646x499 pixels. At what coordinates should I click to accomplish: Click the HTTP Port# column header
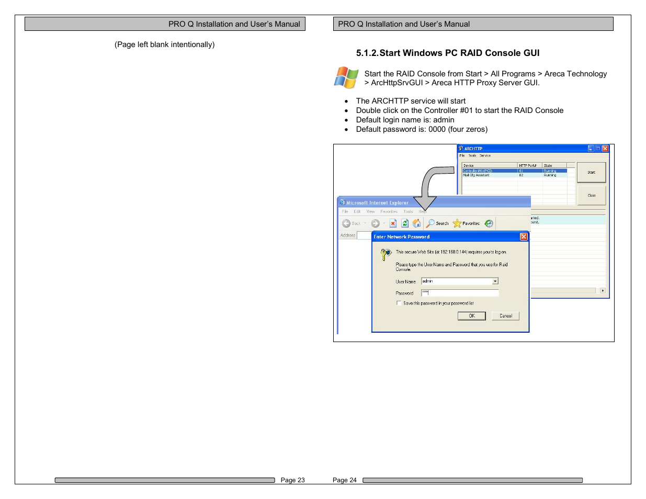click(x=530, y=165)
